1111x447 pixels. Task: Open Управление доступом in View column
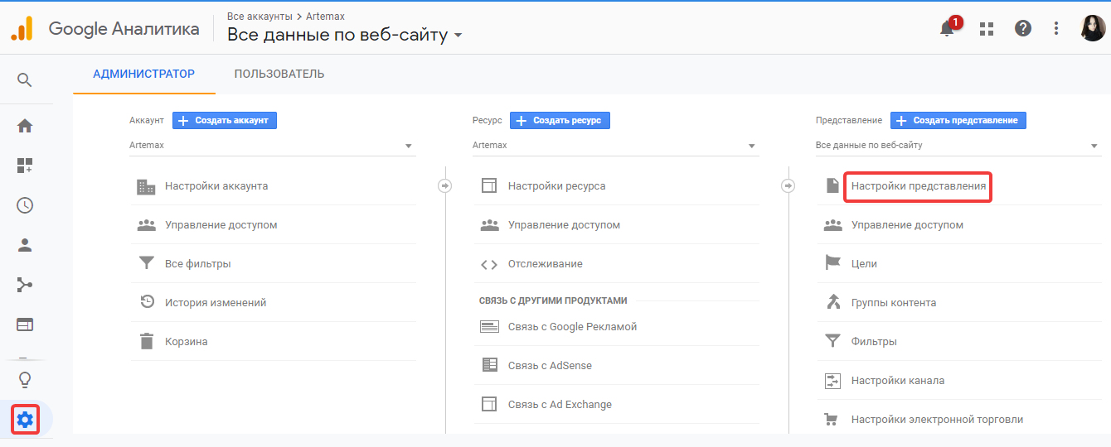(907, 225)
